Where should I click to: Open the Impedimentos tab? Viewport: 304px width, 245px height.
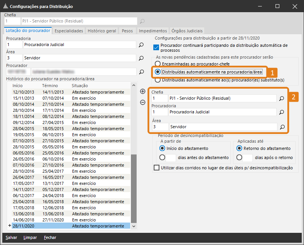pyautogui.click(x=153, y=31)
